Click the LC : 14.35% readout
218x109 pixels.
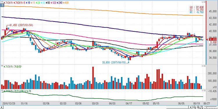(x=197, y=10)
